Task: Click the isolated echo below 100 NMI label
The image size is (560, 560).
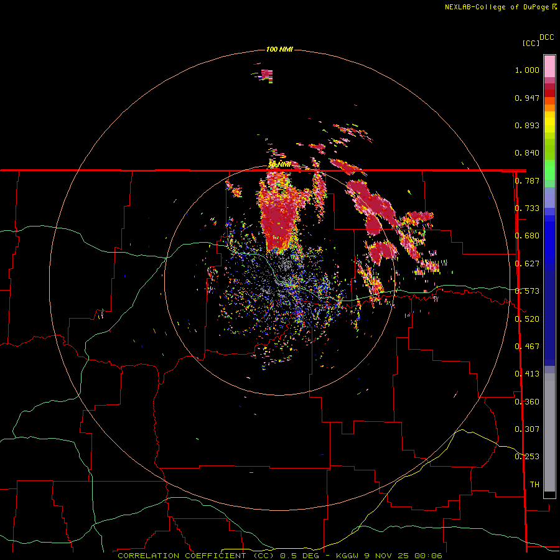Action: [x=266, y=75]
